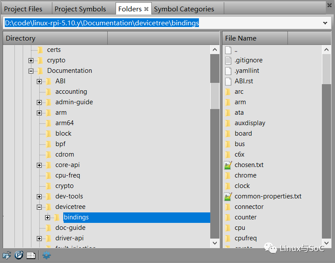
Task: Expand the arm folder in directory tree
Action: tap(39, 113)
